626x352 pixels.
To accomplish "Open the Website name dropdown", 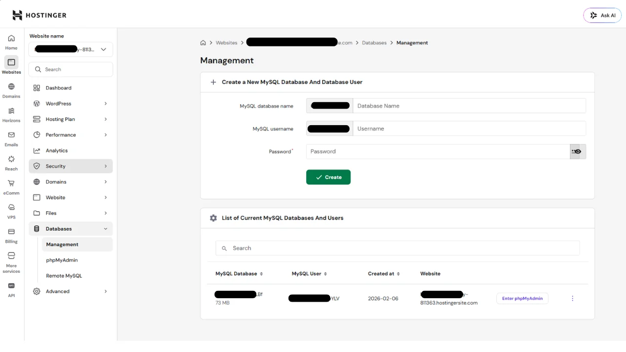I will (x=70, y=49).
